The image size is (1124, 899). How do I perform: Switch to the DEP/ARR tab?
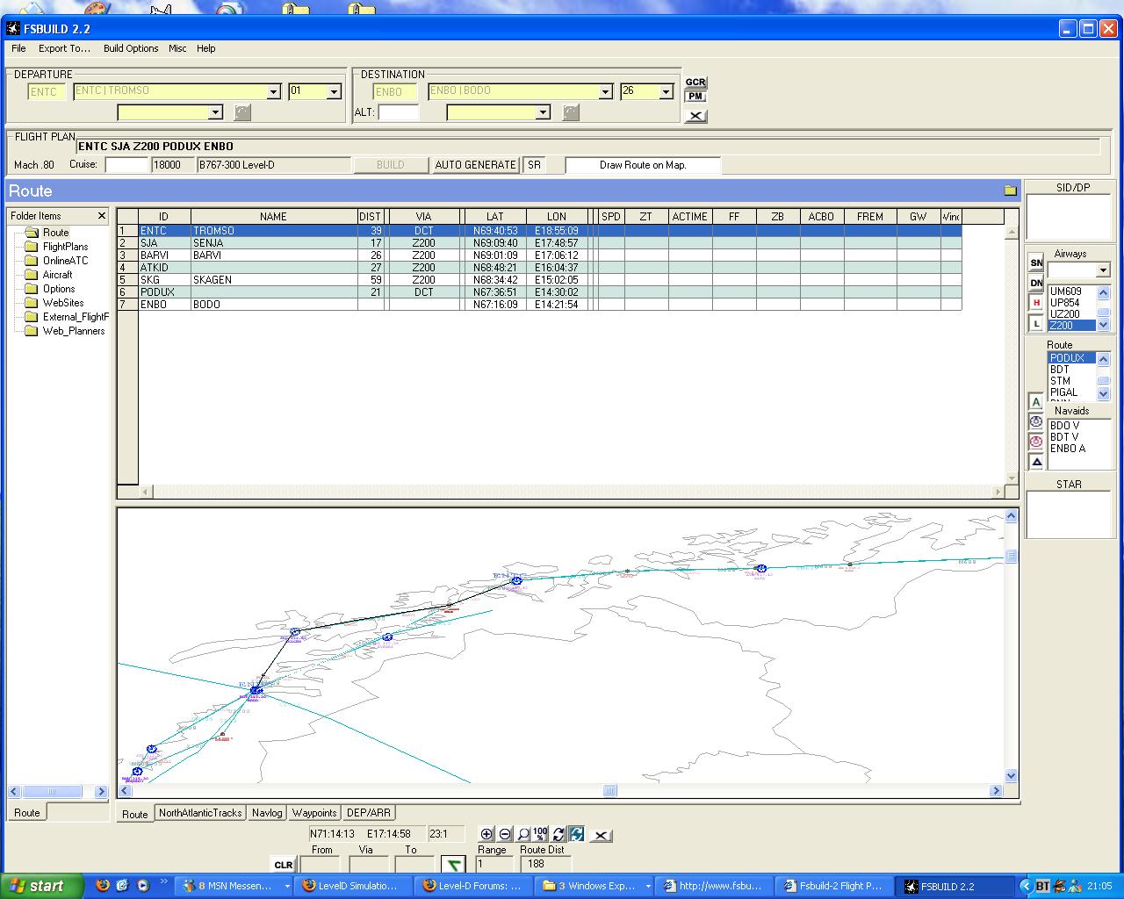(369, 813)
